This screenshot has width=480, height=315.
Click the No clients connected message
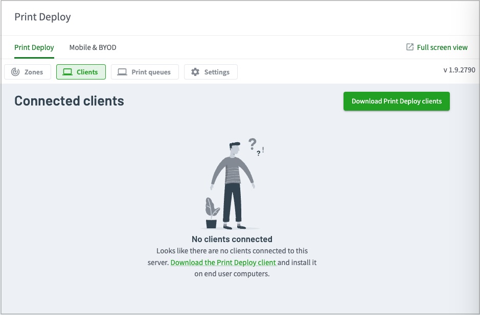[232, 239]
